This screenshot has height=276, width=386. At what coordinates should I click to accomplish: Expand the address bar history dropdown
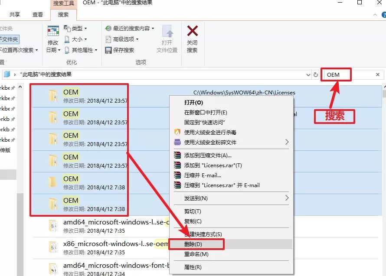308,75
